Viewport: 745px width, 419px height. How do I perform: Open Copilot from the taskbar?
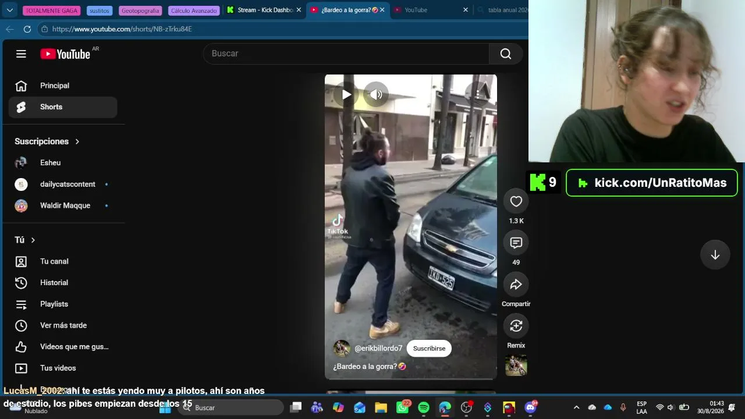pyautogui.click(x=338, y=407)
